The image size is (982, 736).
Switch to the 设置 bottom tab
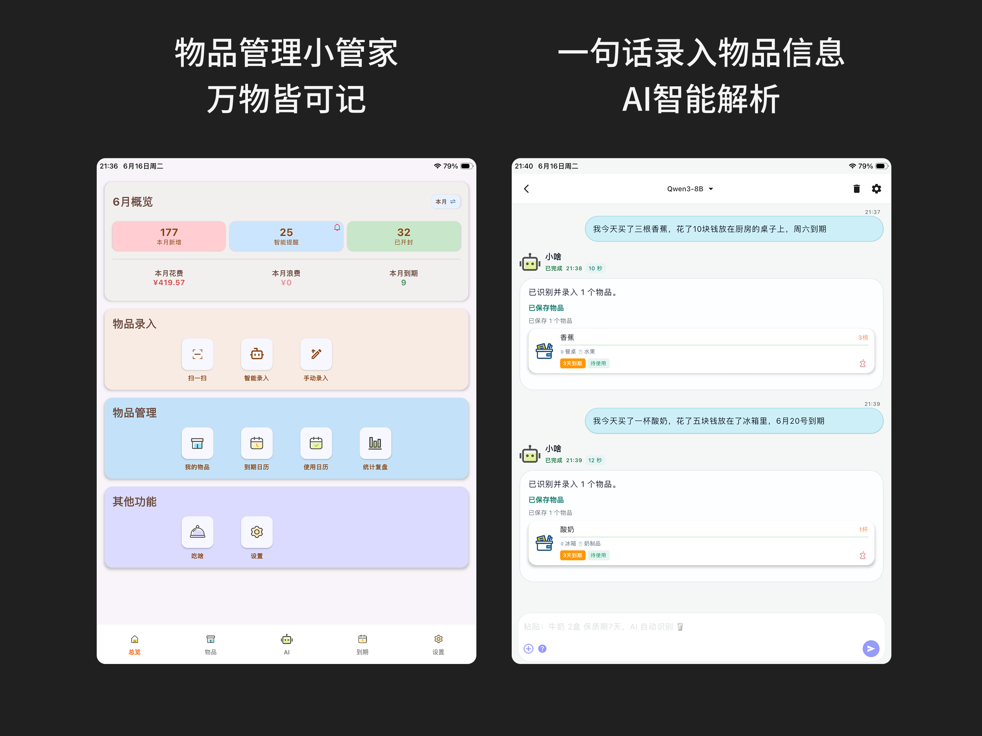tap(438, 645)
